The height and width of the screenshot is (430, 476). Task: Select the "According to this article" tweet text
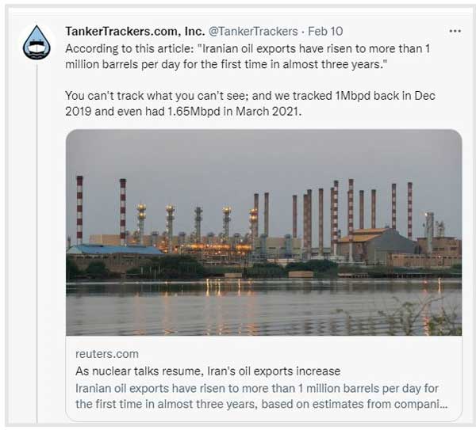[127, 48]
